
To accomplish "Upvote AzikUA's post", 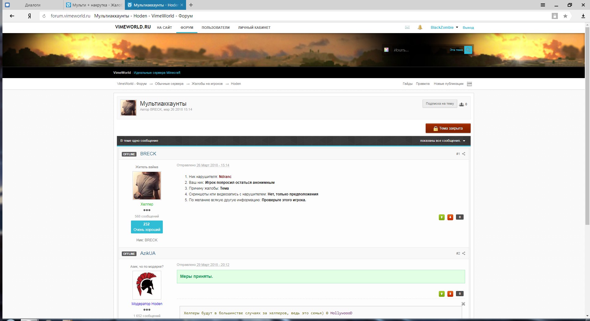I will click(x=442, y=294).
